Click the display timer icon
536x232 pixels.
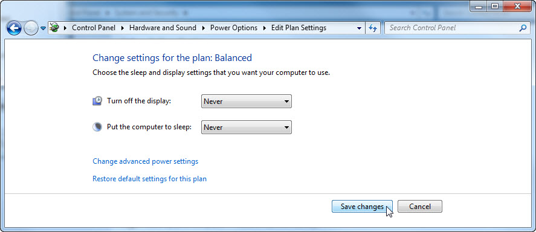pos(97,101)
